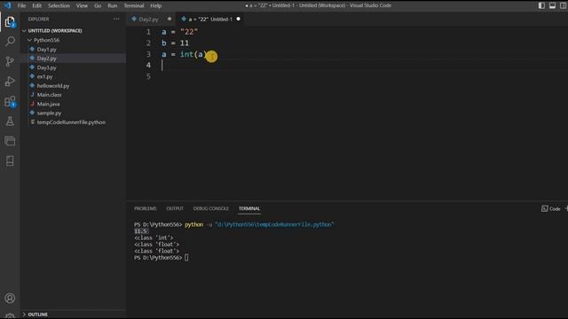Image resolution: width=568 pixels, height=319 pixels.
Task: Place cursor on code line b = 11
Action: point(175,43)
